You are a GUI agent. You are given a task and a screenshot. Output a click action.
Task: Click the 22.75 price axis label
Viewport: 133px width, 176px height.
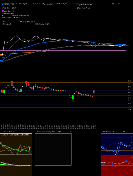point(129,98)
